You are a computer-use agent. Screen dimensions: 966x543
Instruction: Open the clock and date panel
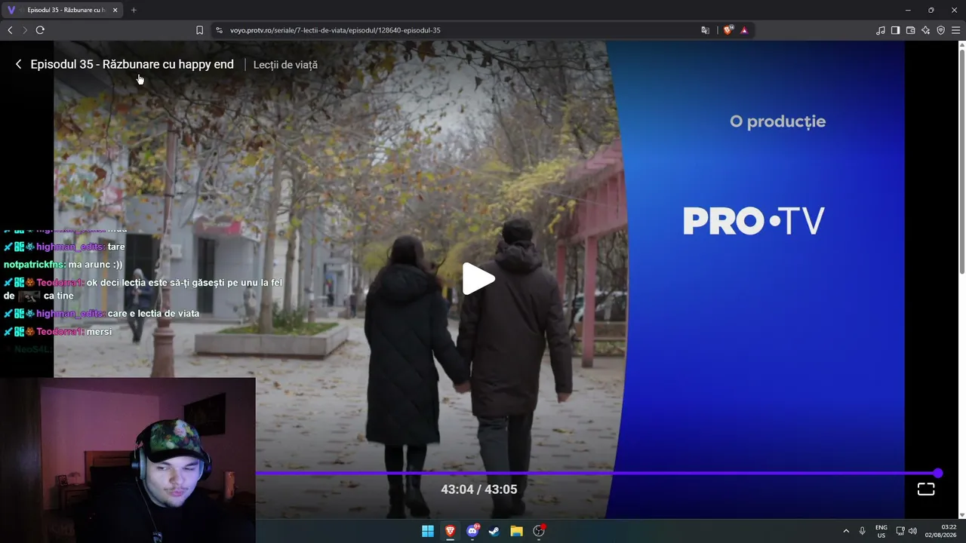pyautogui.click(x=943, y=531)
